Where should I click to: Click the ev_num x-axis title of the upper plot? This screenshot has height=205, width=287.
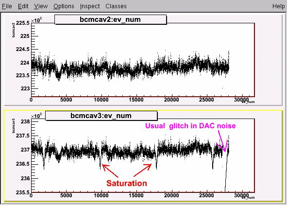click(248, 102)
